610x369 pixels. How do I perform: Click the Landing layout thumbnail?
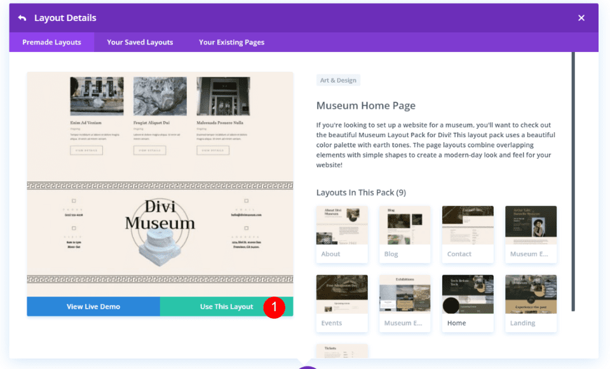tap(531, 303)
